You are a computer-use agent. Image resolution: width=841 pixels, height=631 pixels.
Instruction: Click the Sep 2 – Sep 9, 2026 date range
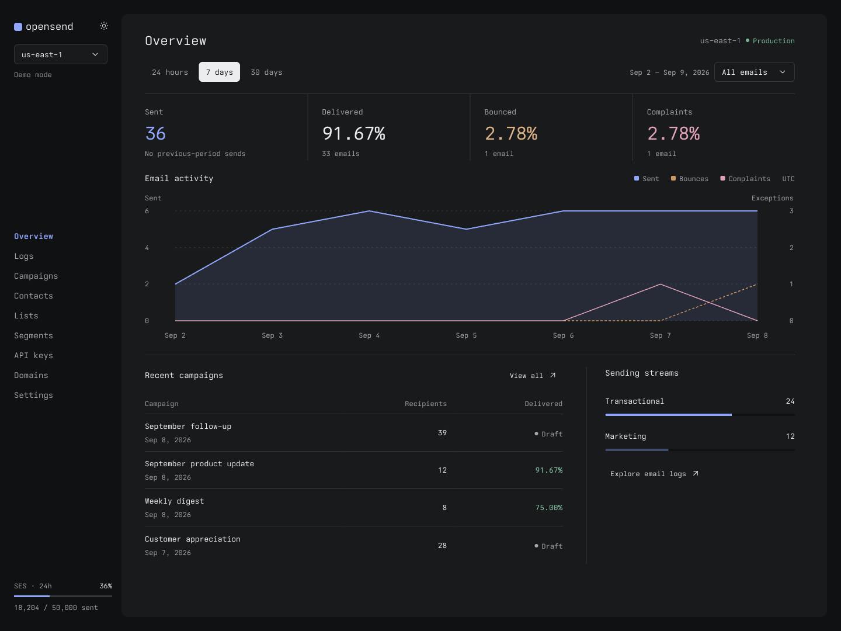[x=669, y=72]
